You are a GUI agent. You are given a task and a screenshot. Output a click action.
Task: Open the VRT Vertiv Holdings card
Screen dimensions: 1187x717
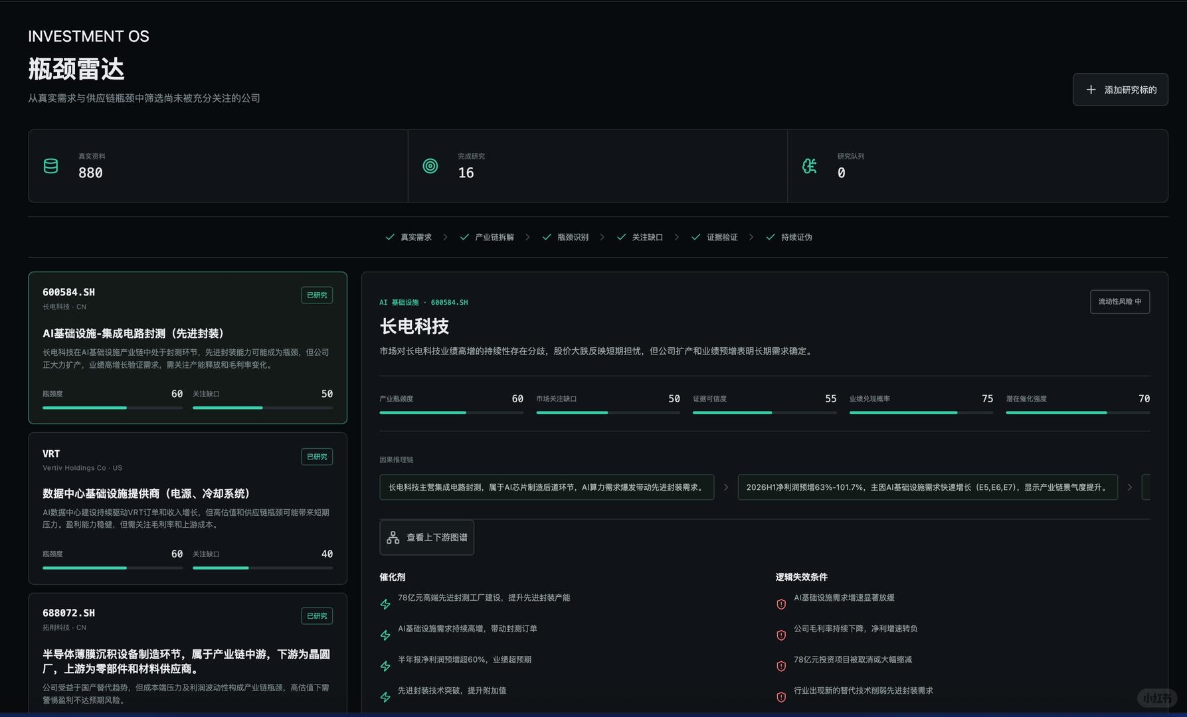click(187, 509)
